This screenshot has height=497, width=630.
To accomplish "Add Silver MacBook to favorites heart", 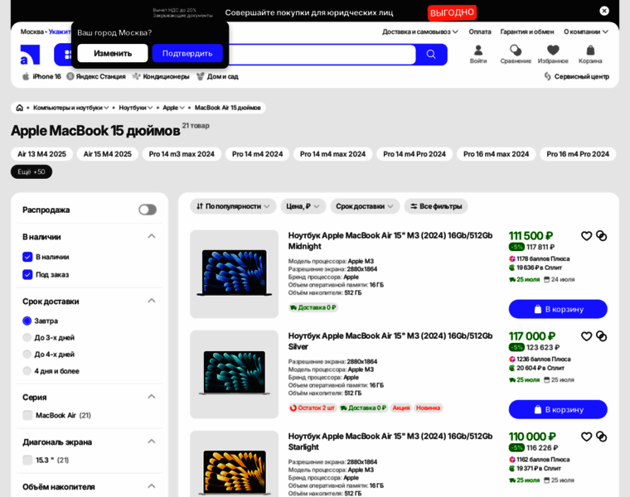I will [x=586, y=336].
